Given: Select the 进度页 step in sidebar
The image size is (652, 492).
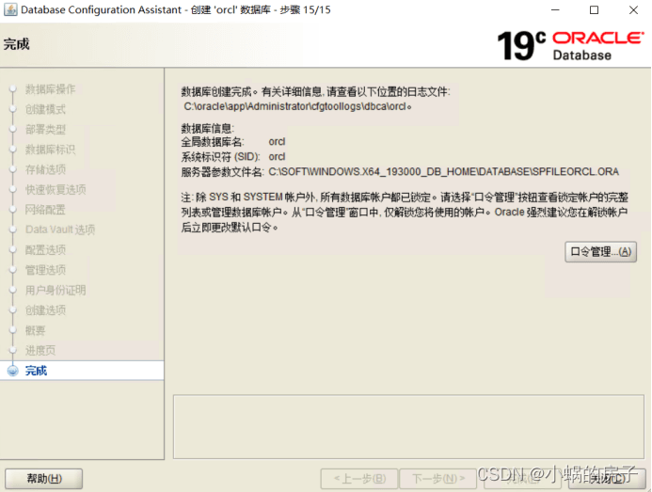Looking at the screenshot, I should click(40, 350).
